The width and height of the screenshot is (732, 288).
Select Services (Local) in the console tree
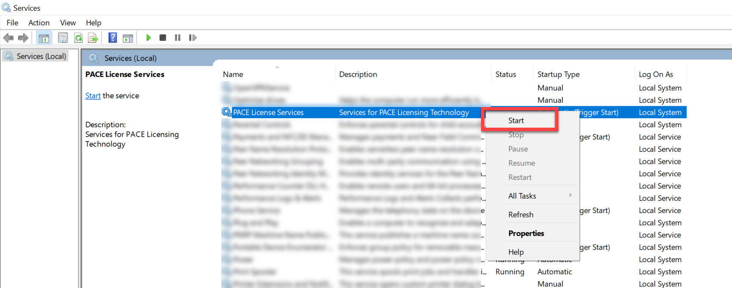click(x=41, y=56)
